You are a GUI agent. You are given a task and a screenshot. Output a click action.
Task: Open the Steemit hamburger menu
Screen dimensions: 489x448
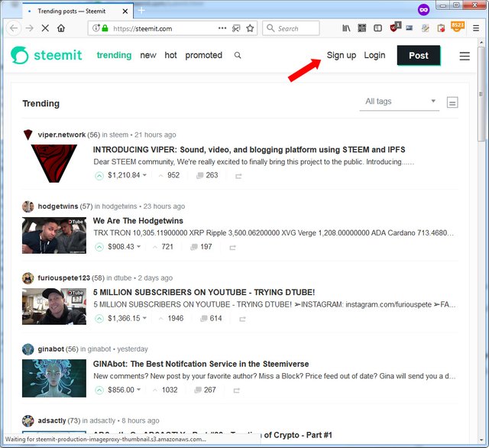click(465, 56)
